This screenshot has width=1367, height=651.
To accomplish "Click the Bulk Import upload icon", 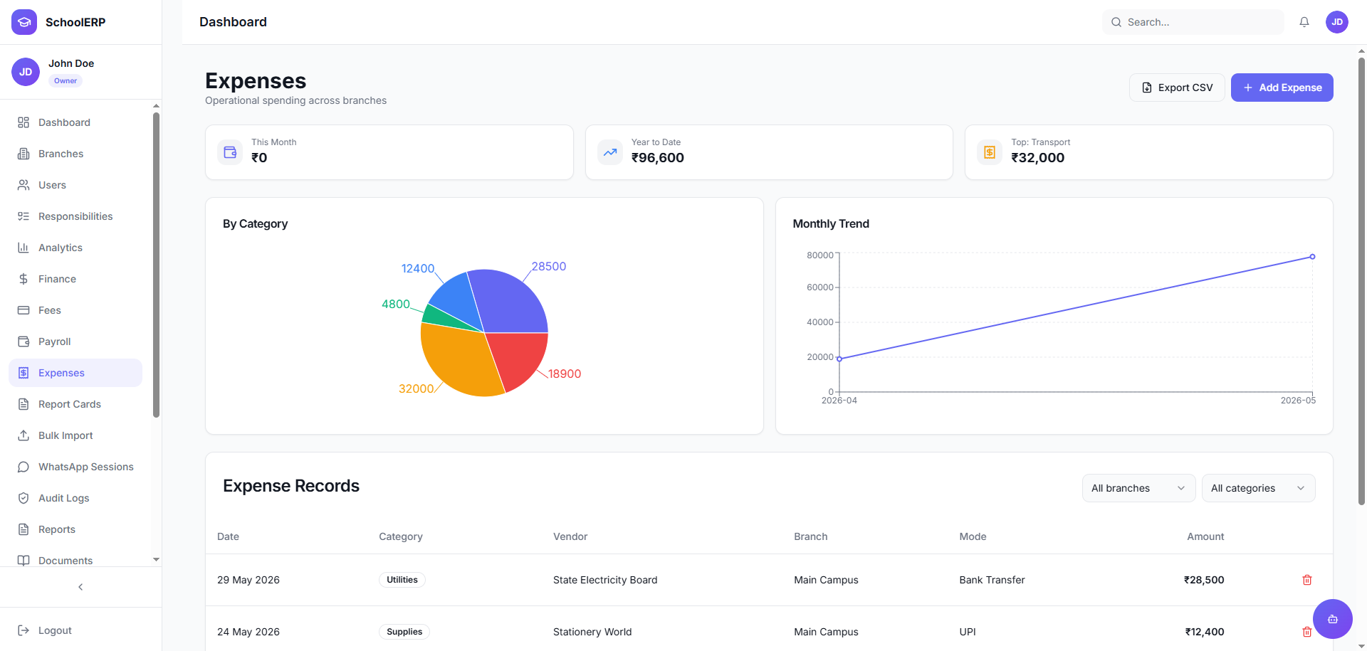I will click(x=23, y=435).
